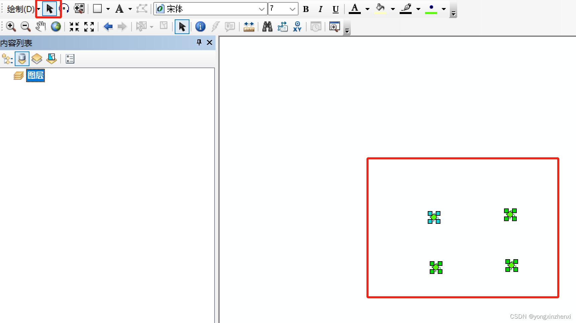Select the Zoom In tool
The height and width of the screenshot is (323, 576).
click(x=11, y=26)
